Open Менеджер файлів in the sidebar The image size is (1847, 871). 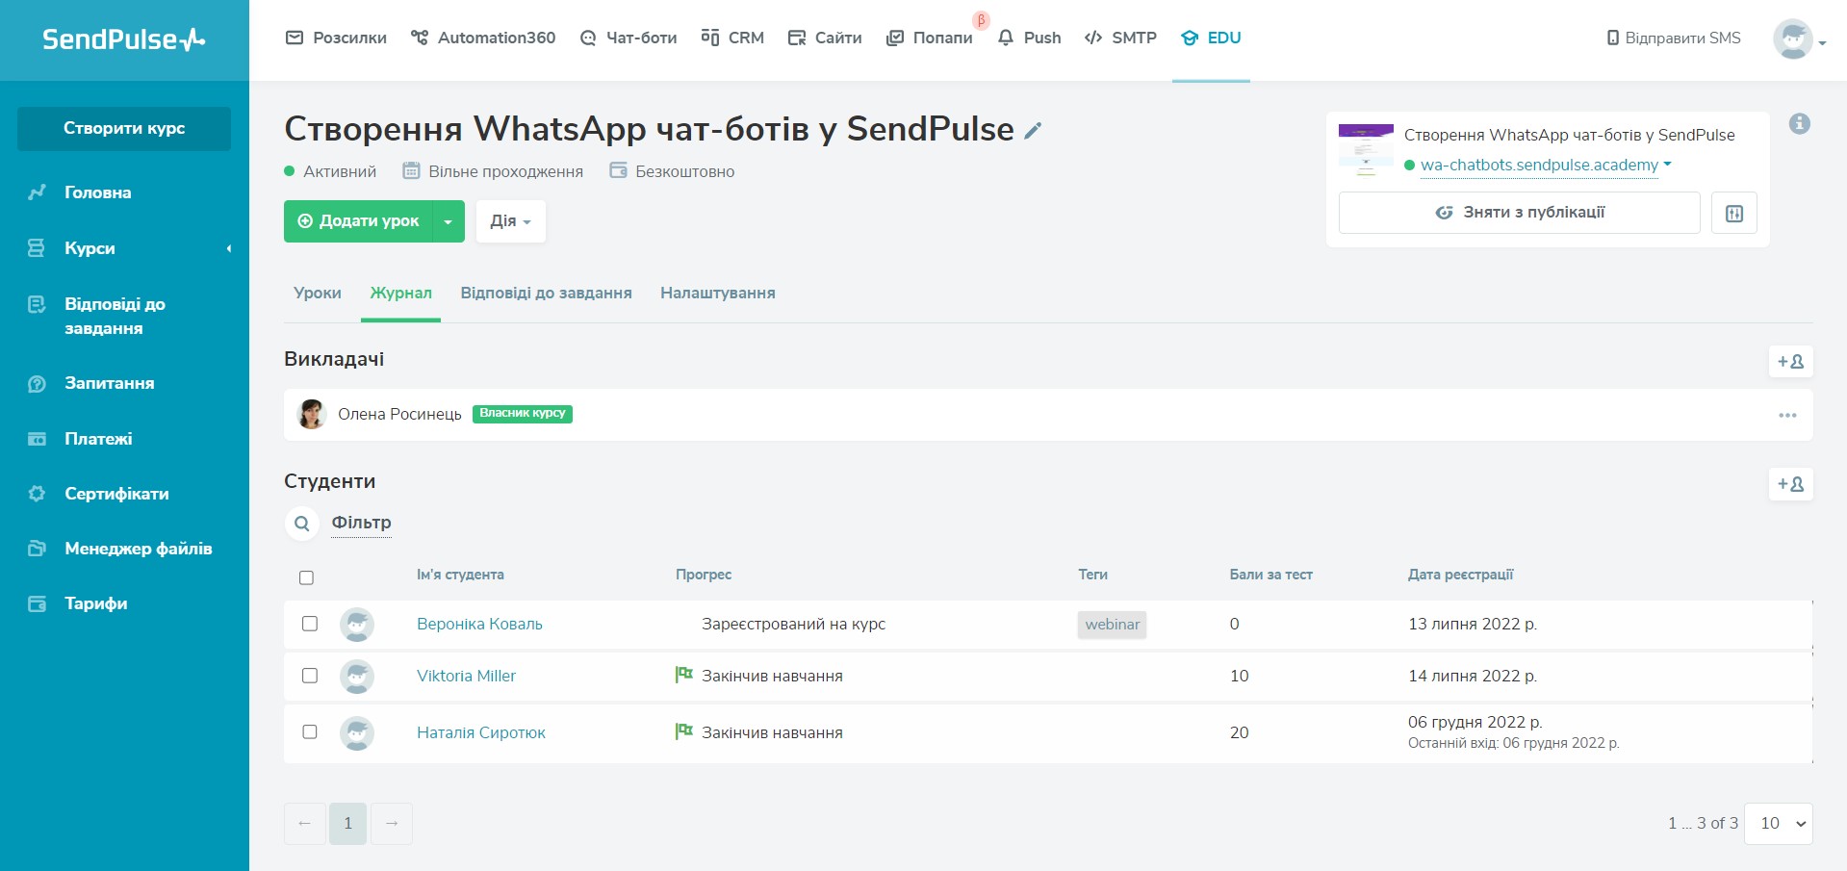pos(138,549)
